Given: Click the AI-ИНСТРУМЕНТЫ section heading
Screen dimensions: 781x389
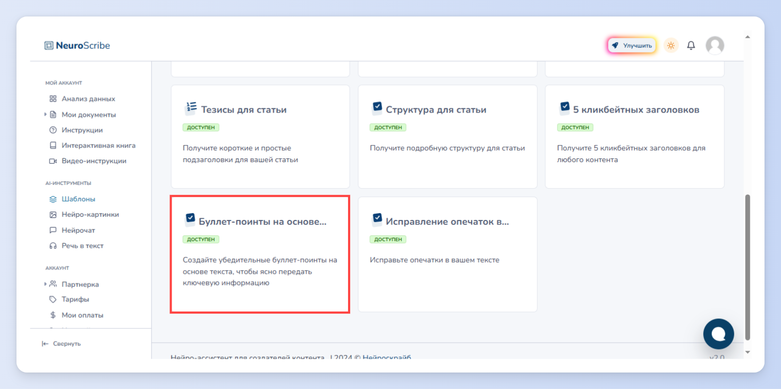Looking at the screenshot, I should [69, 183].
